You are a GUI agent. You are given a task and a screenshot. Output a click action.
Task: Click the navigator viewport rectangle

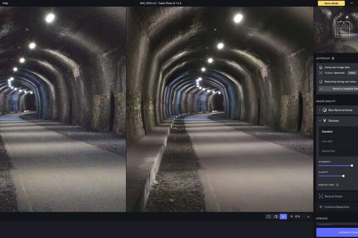coord(342,29)
